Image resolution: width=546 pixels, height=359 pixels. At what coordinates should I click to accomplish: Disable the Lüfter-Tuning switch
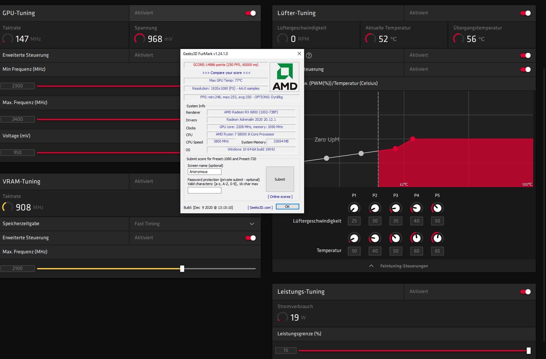tap(525, 13)
